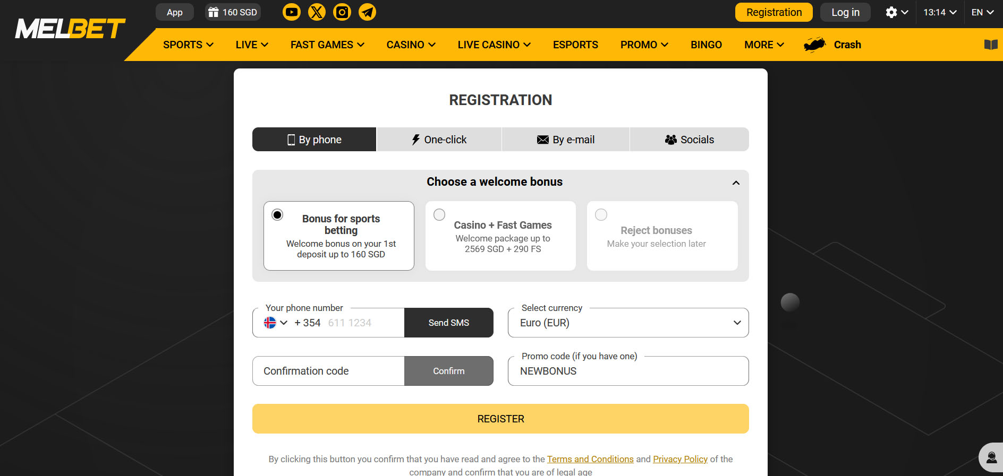Click the Log in button

pos(845,12)
